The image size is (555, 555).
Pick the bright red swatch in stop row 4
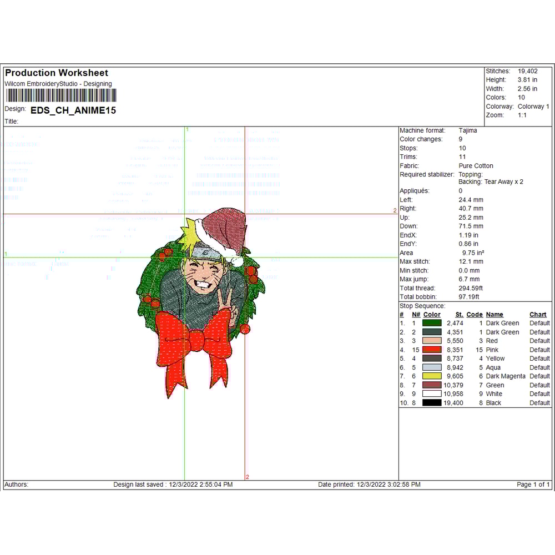pyautogui.click(x=432, y=350)
